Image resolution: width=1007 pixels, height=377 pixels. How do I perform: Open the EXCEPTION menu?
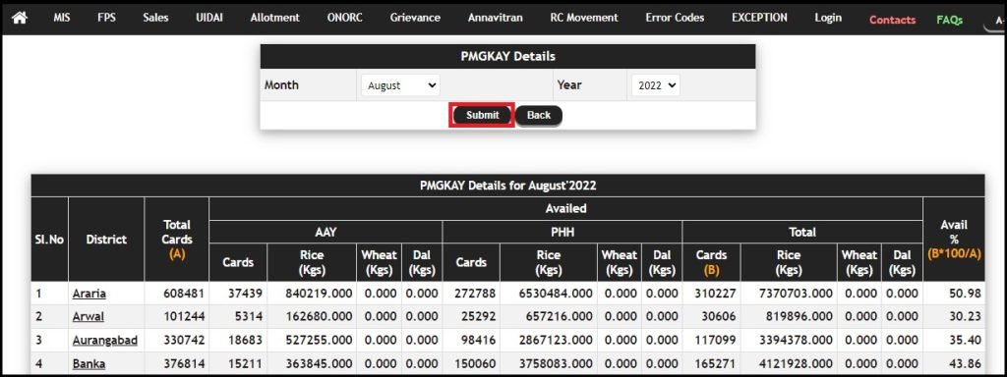[759, 18]
